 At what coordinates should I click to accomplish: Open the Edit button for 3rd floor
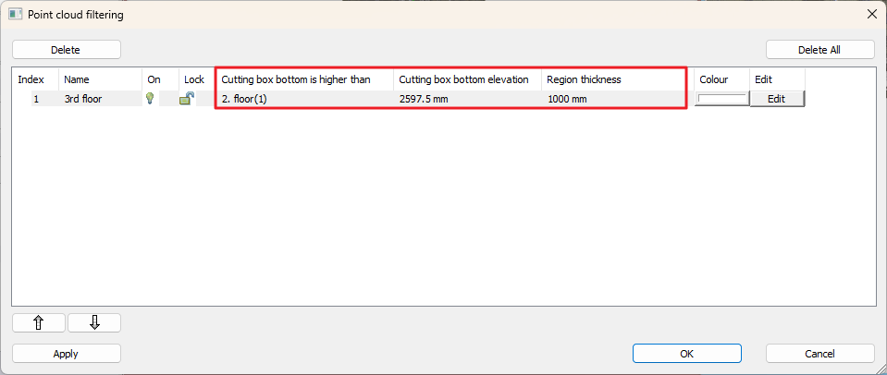click(776, 99)
